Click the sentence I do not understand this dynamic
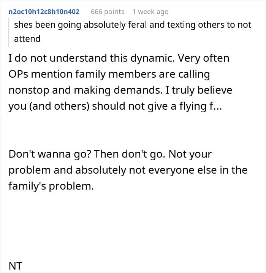 coord(92,58)
